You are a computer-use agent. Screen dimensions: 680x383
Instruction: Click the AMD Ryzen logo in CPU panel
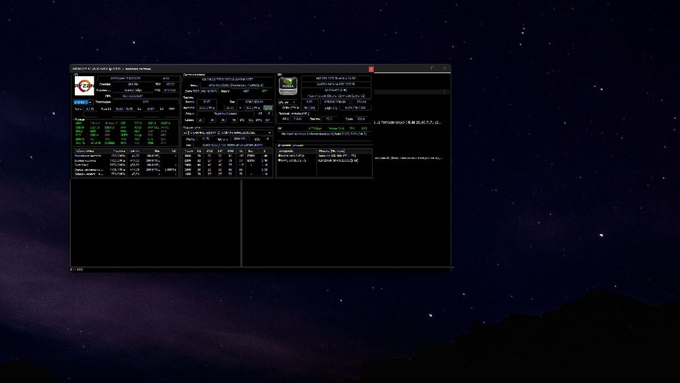[84, 86]
